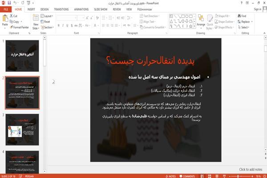Click the Find binoculars icon

pyautogui.click(x=239, y=16)
